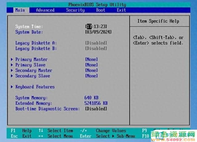Click the up-down arrows Select Item icon
197x142 pixels.
pos(41,131)
